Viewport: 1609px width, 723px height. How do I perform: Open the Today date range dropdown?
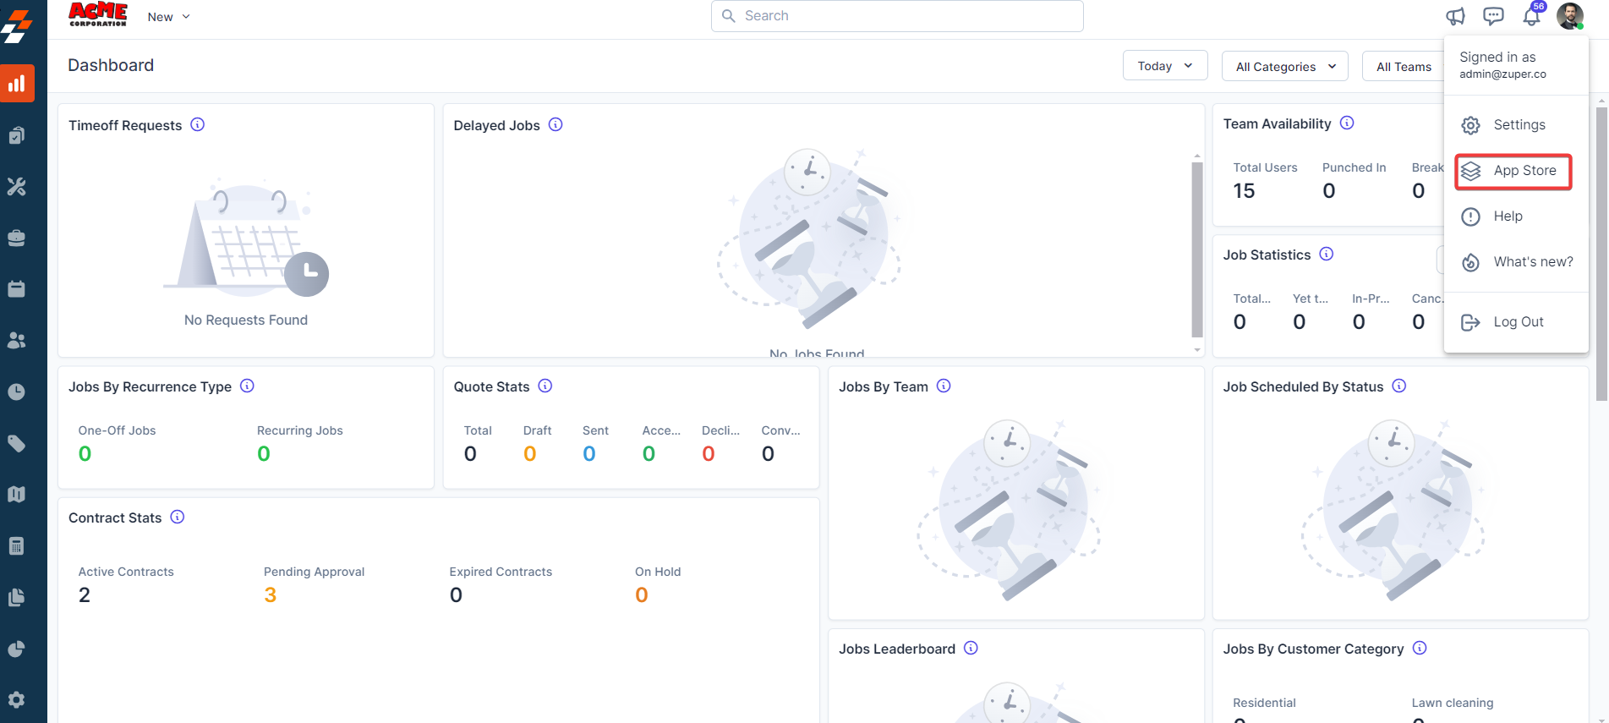(1165, 66)
